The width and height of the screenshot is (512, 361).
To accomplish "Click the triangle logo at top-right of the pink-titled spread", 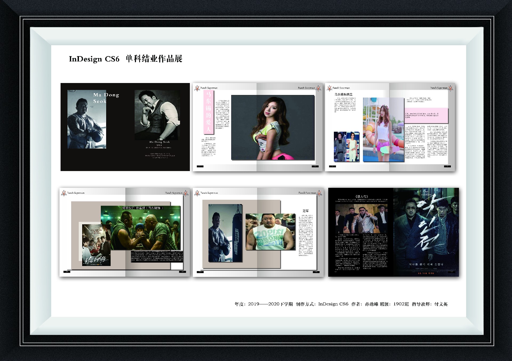I will pyautogui.click(x=318, y=88).
